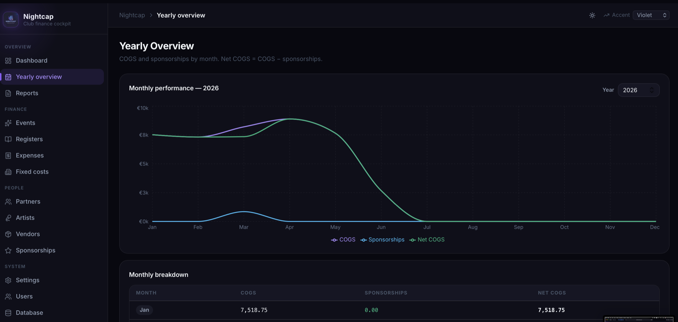
Task: Click the Events sparkle icon
Action: (8, 123)
